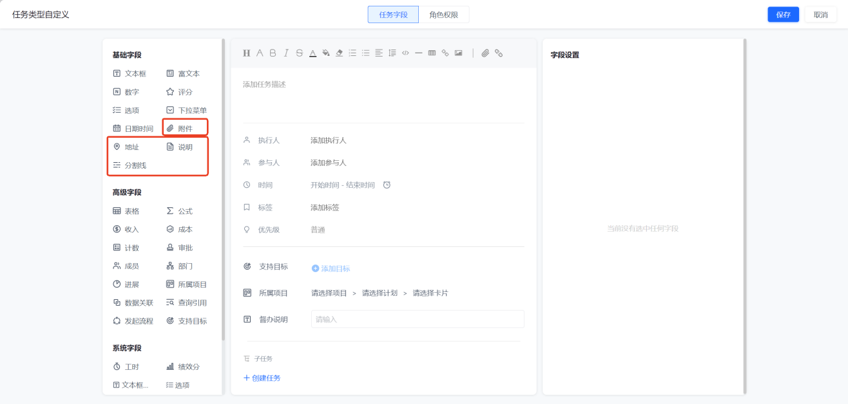
Task: Select the 成员 field
Action: coord(126,266)
